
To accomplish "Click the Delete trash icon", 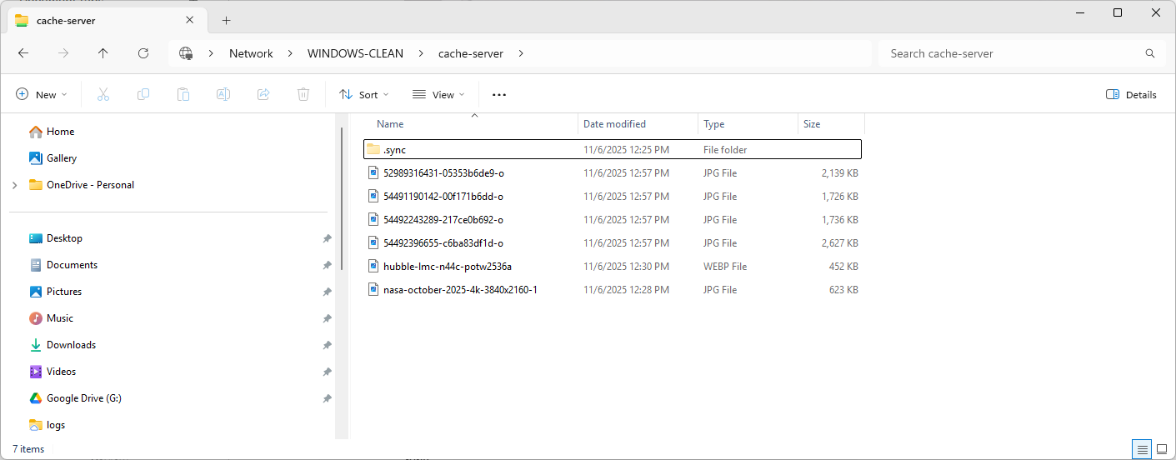I will 303,94.
